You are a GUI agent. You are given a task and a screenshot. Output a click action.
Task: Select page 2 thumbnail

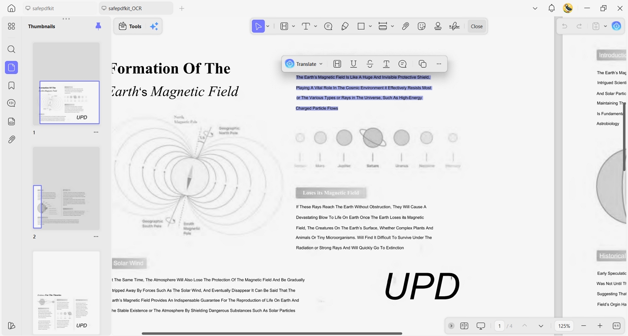(66, 189)
